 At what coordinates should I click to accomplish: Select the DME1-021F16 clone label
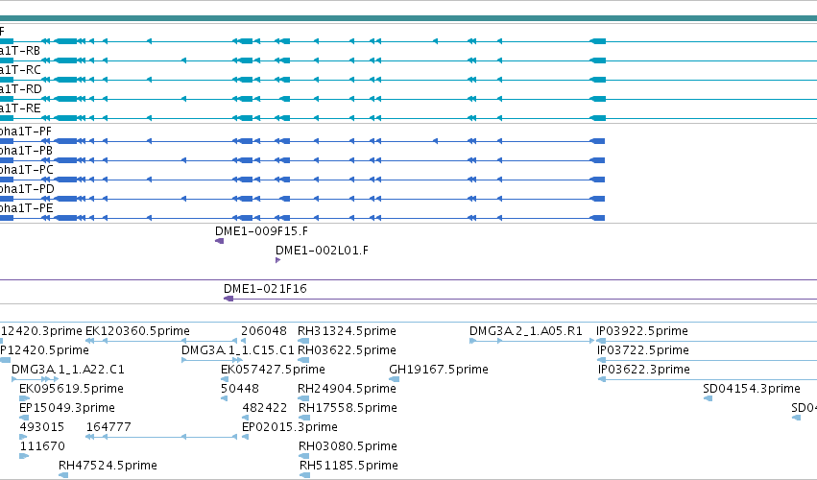[x=265, y=289]
